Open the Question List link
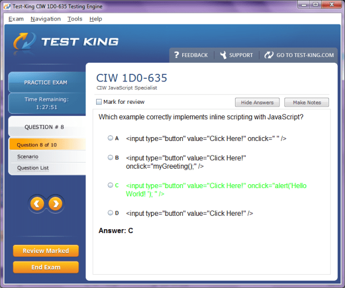The width and height of the screenshot is (345, 288). 33,168
